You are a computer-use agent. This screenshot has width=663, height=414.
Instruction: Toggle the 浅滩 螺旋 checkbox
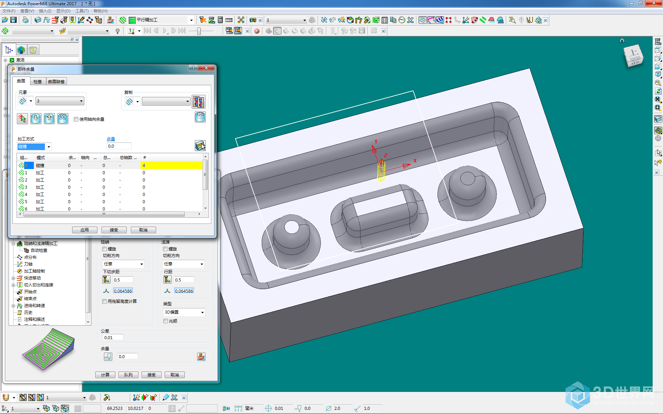click(x=165, y=249)
